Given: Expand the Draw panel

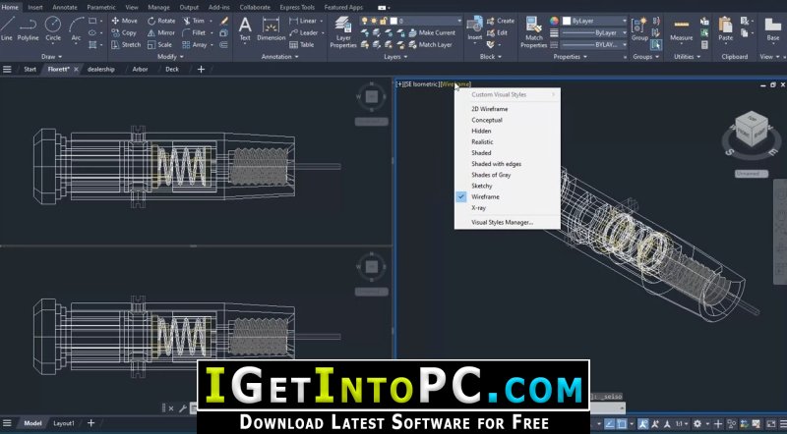Looking at the screenshot, I should pos(52,57).
